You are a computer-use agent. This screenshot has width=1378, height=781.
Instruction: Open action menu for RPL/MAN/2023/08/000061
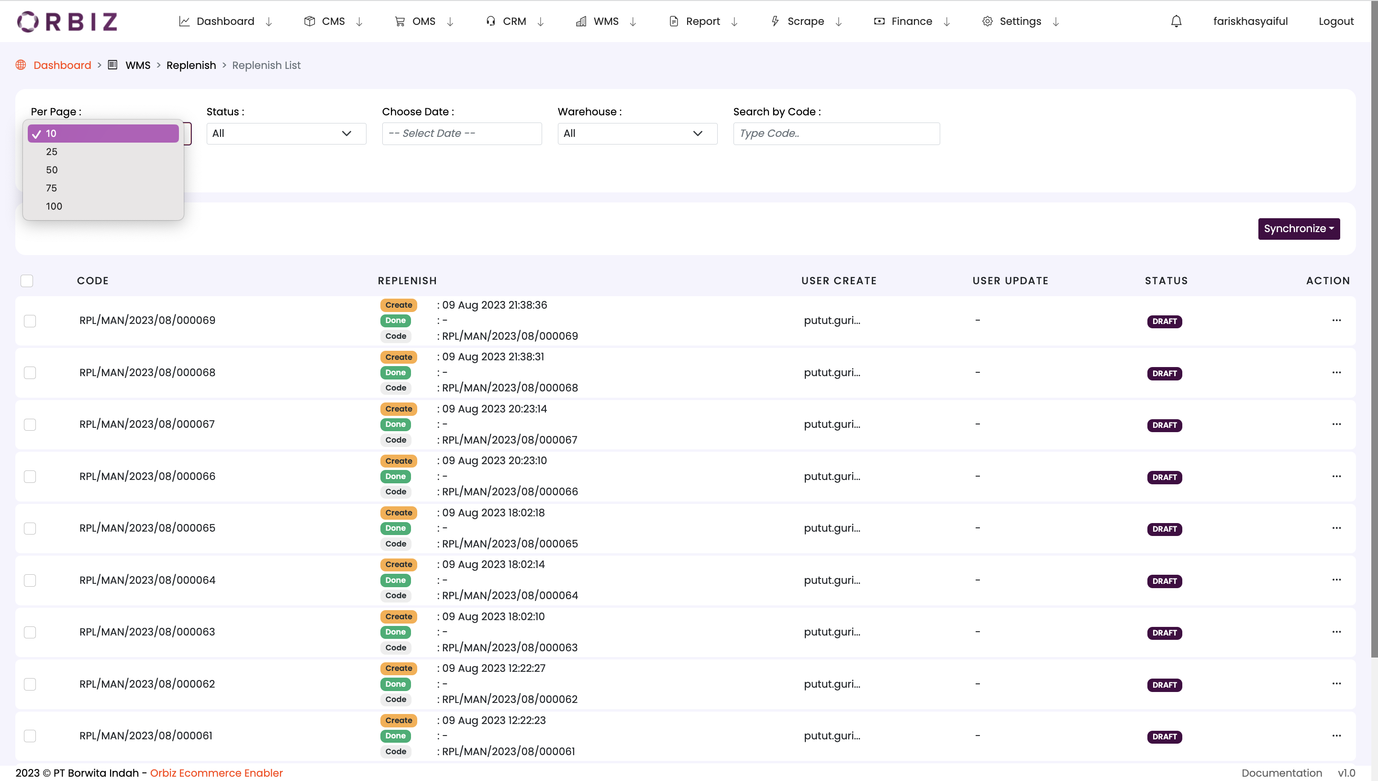[1336, 736]
